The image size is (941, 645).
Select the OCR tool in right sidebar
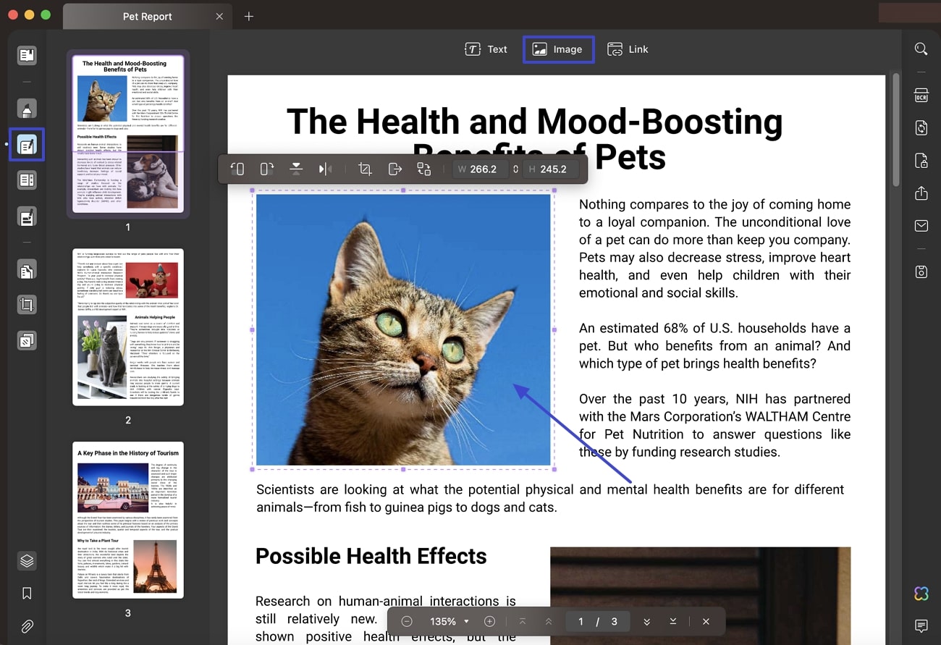click(921, 96)
